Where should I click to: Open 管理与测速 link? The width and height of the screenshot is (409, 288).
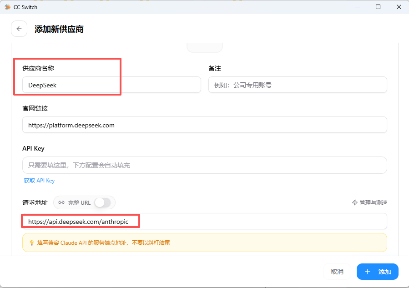click(x=369, y=203)
